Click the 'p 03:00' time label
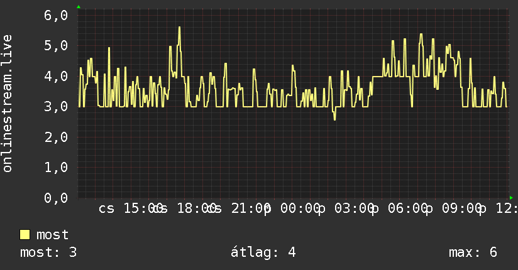This screenshot has width=518, height=270. (x=346, y=208)
